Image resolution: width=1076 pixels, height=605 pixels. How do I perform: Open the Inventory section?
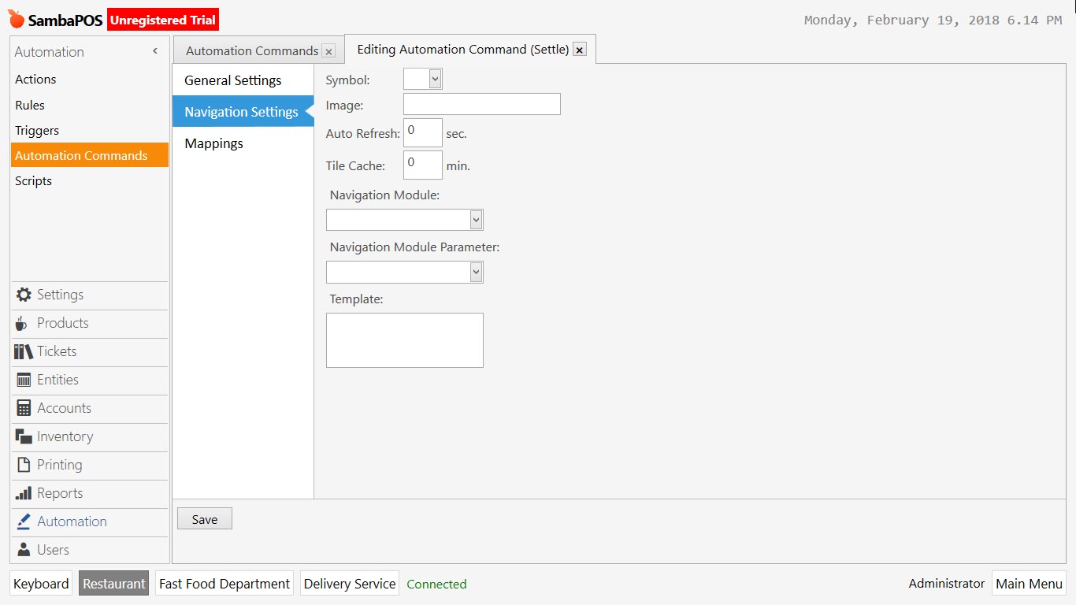point(63,436)
